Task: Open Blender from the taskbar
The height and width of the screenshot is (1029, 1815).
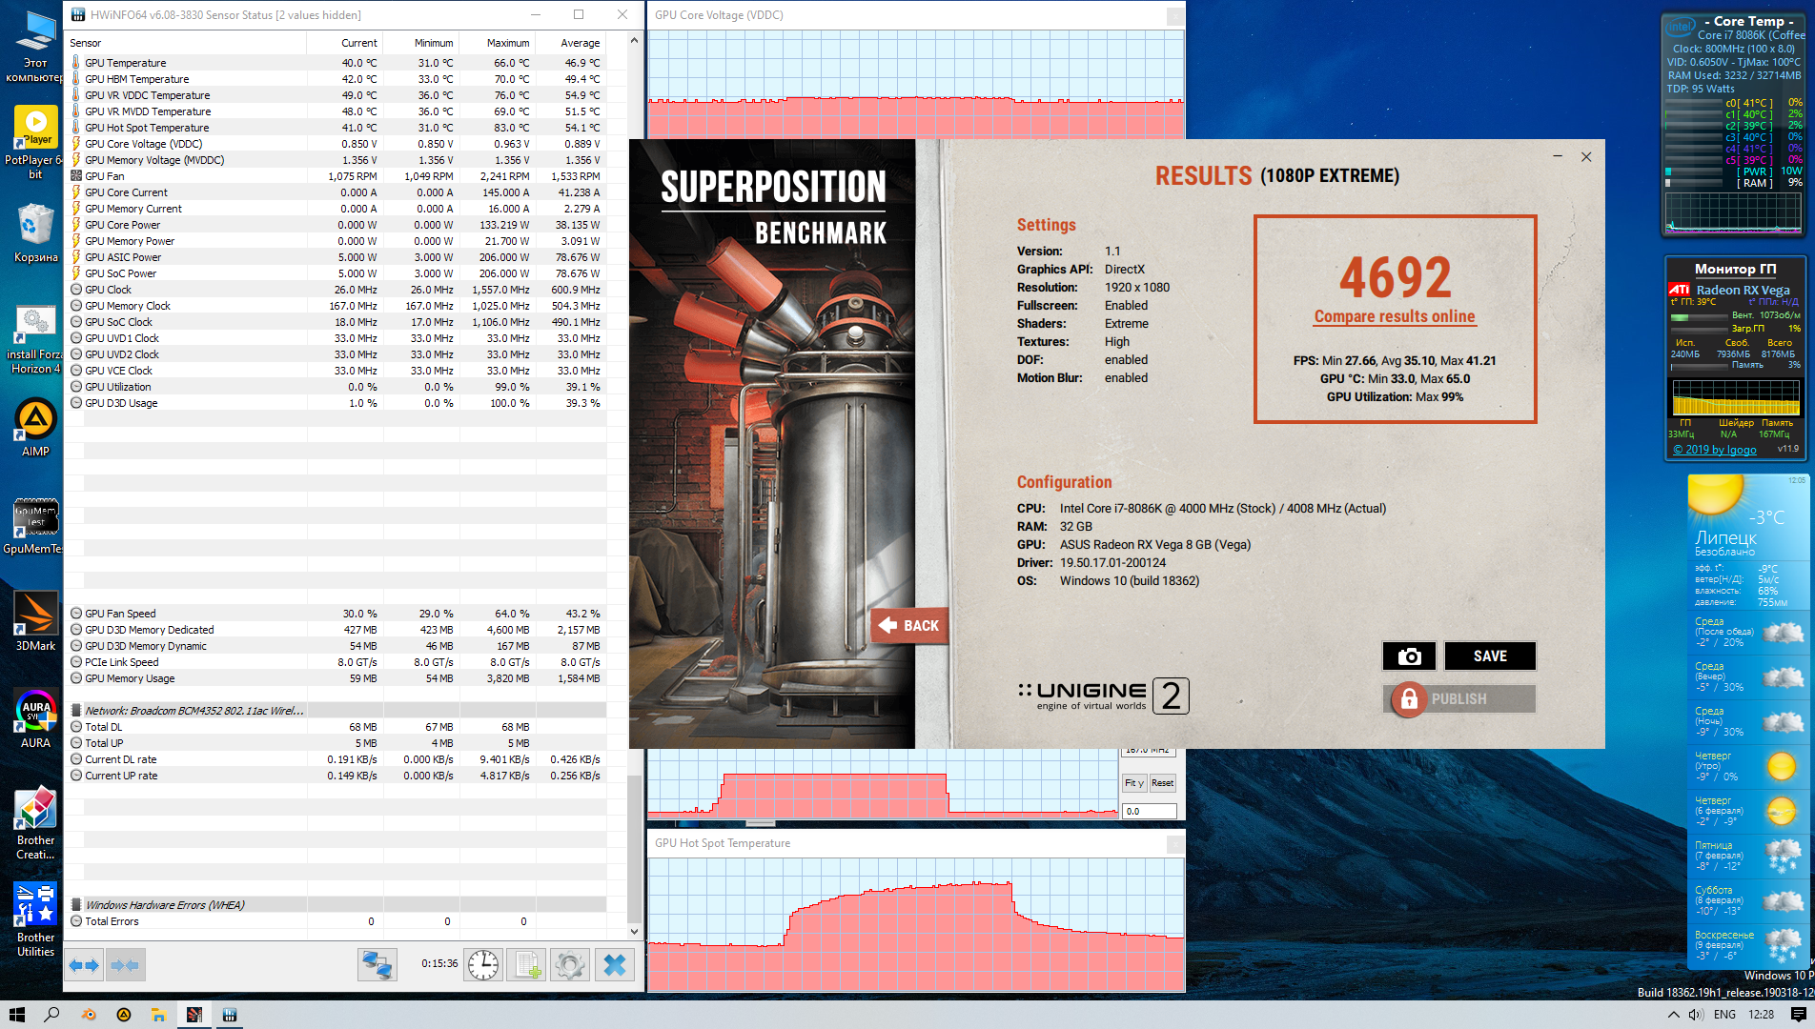Action: click(x=89, y=1015)
